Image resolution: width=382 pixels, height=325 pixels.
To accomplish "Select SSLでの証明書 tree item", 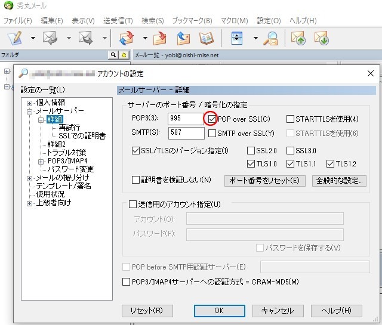I will click(x=82, y=136).
